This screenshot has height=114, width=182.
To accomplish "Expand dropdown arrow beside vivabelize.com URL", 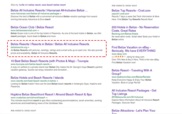I will [x=47, y=98].
